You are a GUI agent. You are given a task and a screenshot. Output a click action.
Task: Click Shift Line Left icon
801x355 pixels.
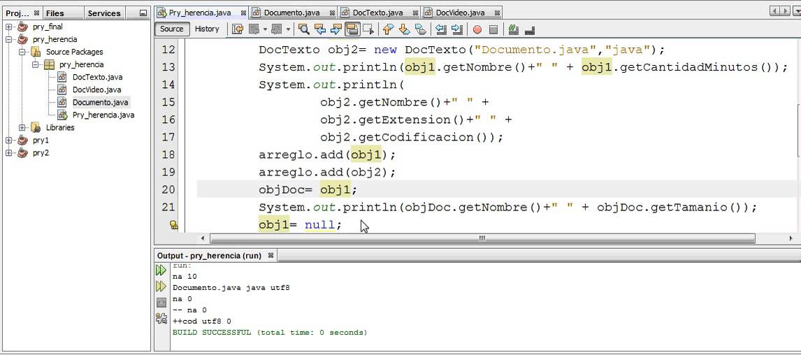441,29
